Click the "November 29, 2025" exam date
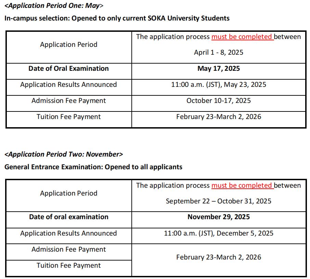The width and height of the screenshot is (310, 279). click(219, 217)
